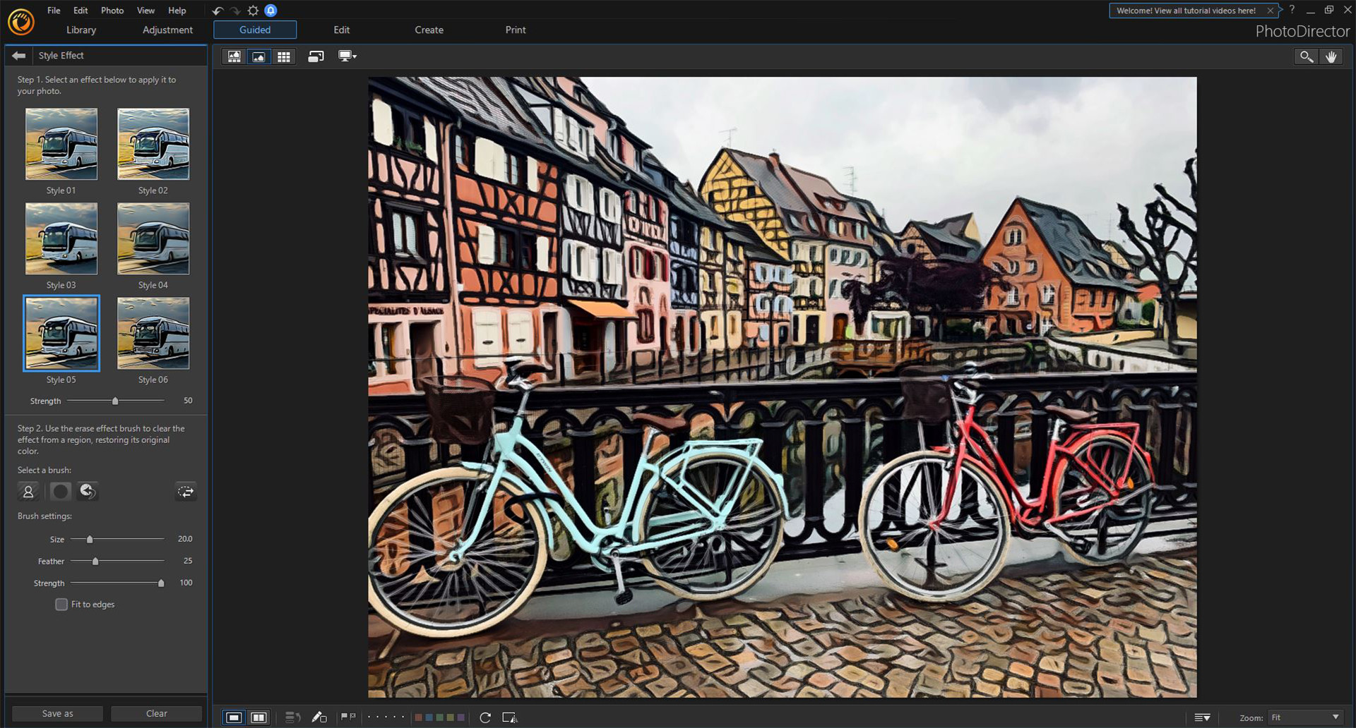Expand the display options at bottom right
The height and width of the screenshot is (728, 1356).
coord(1203,717)
